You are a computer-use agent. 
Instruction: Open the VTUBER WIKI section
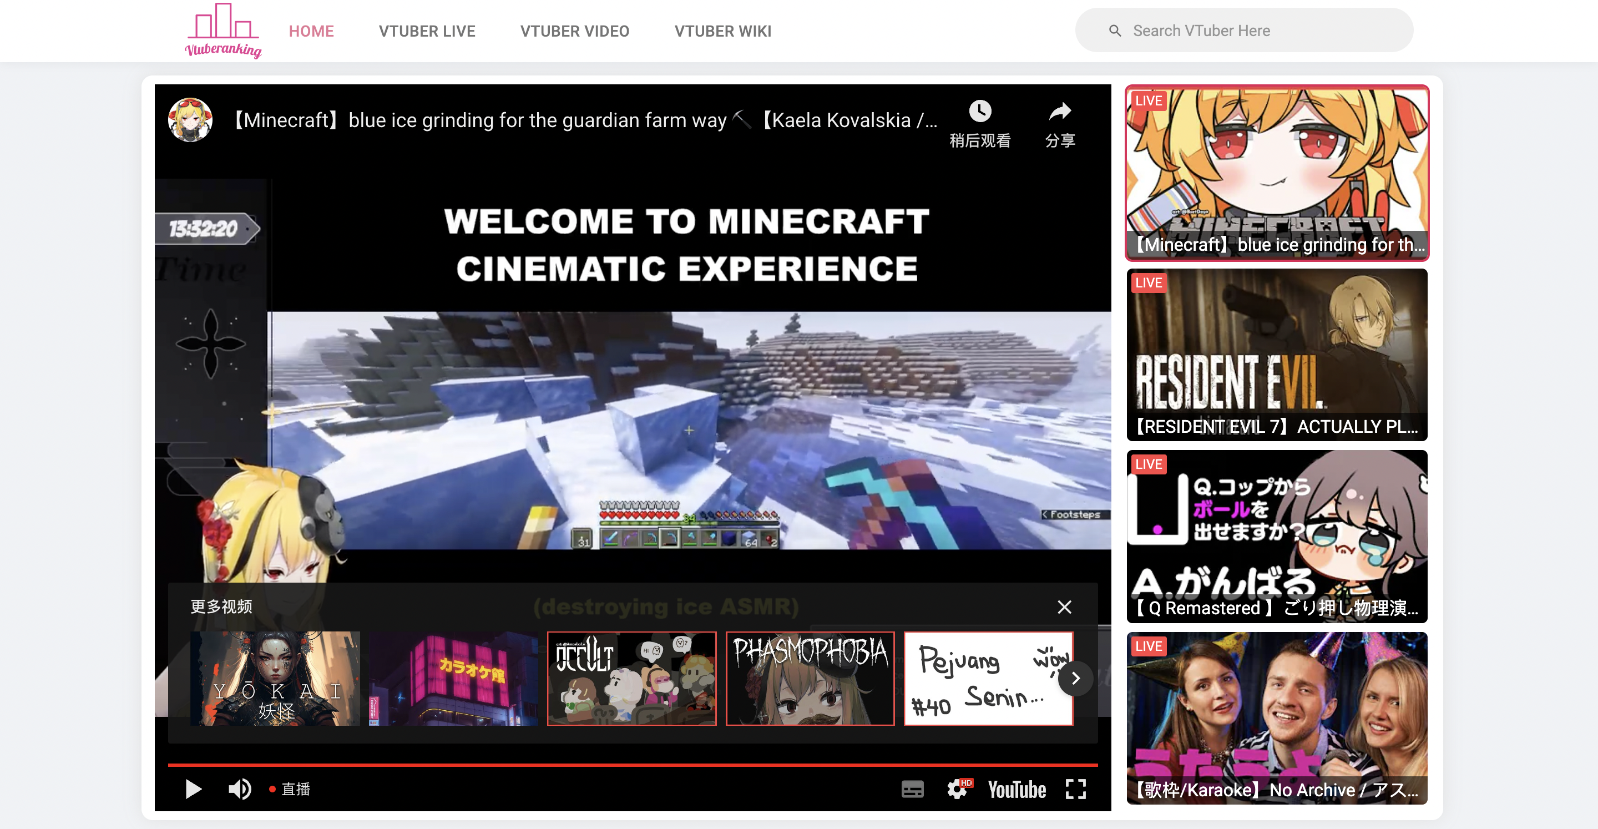(722, 31)
